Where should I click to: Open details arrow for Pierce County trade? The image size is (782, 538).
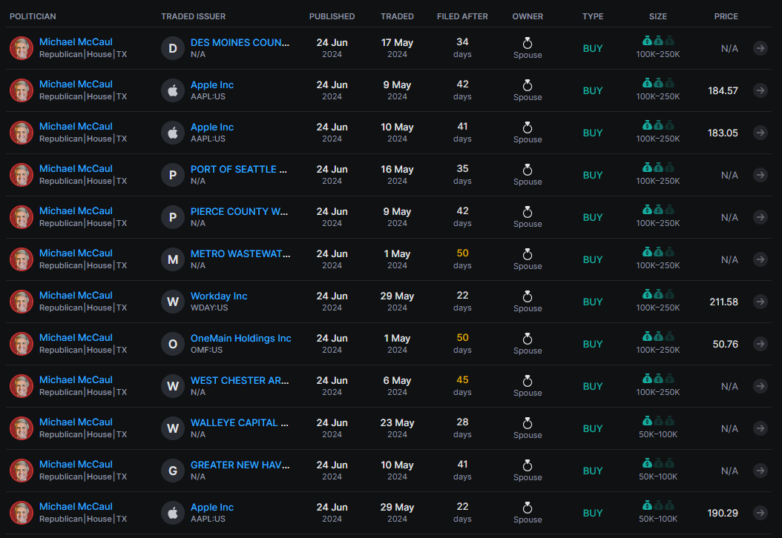(760, 217)
